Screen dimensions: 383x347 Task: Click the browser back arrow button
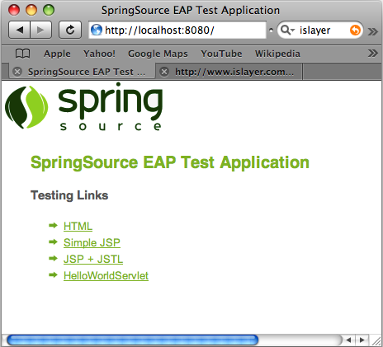point(19,30)
